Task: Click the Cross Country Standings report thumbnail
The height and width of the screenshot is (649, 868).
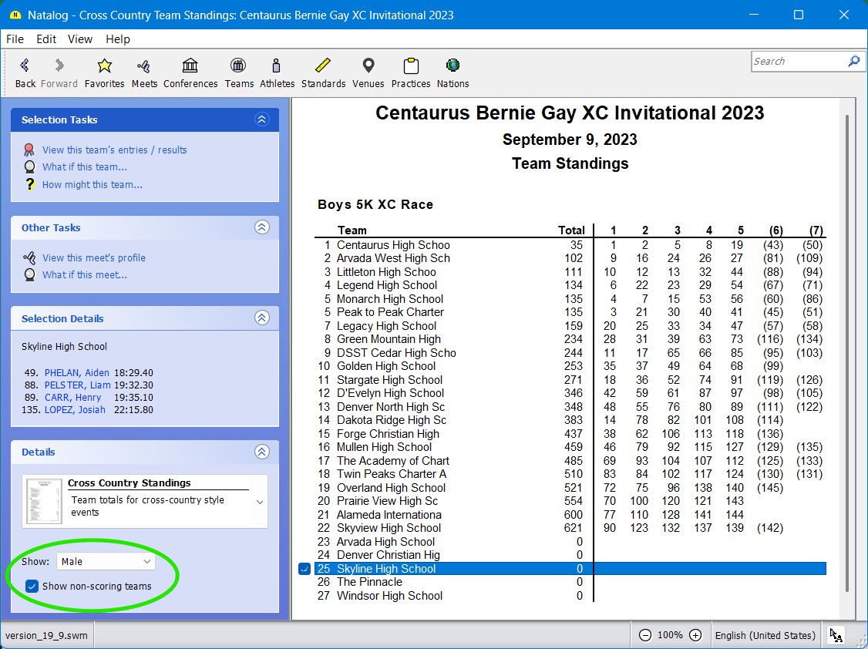Action: tap(44, 501)
